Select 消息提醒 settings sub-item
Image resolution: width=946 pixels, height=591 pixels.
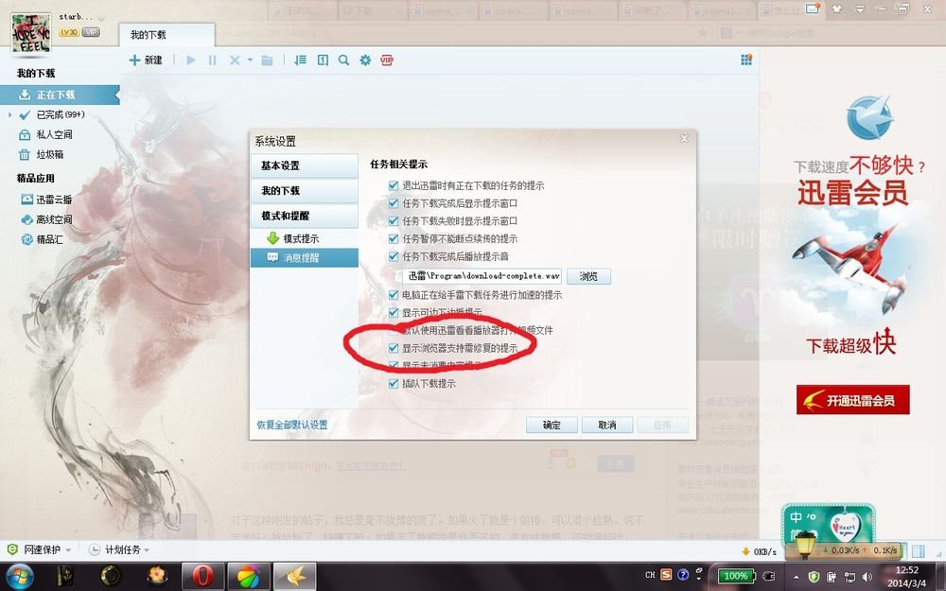(304, 257)
